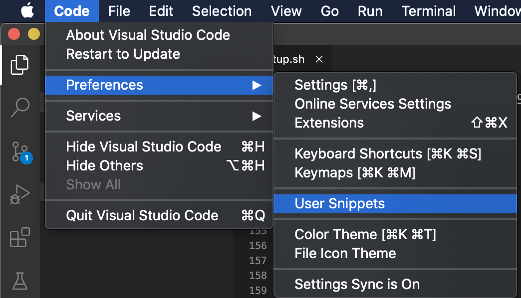The height and width of the screenshot is (298, 521).
Task: Click line number 157 in gutter
Action: coord(258,260)
